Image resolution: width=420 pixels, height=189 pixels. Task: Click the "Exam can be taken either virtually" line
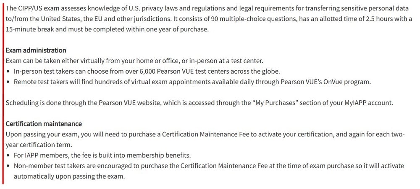tap(134, 61)
